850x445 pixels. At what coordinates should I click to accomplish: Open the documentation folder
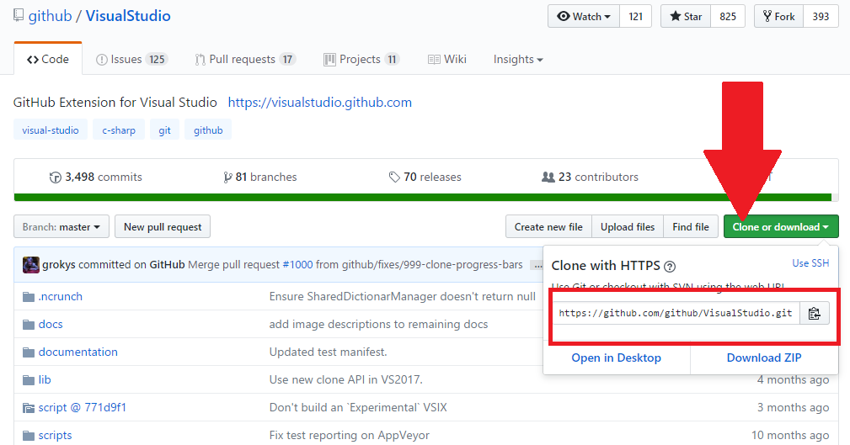pyautogui.click(x=78, y=352)
